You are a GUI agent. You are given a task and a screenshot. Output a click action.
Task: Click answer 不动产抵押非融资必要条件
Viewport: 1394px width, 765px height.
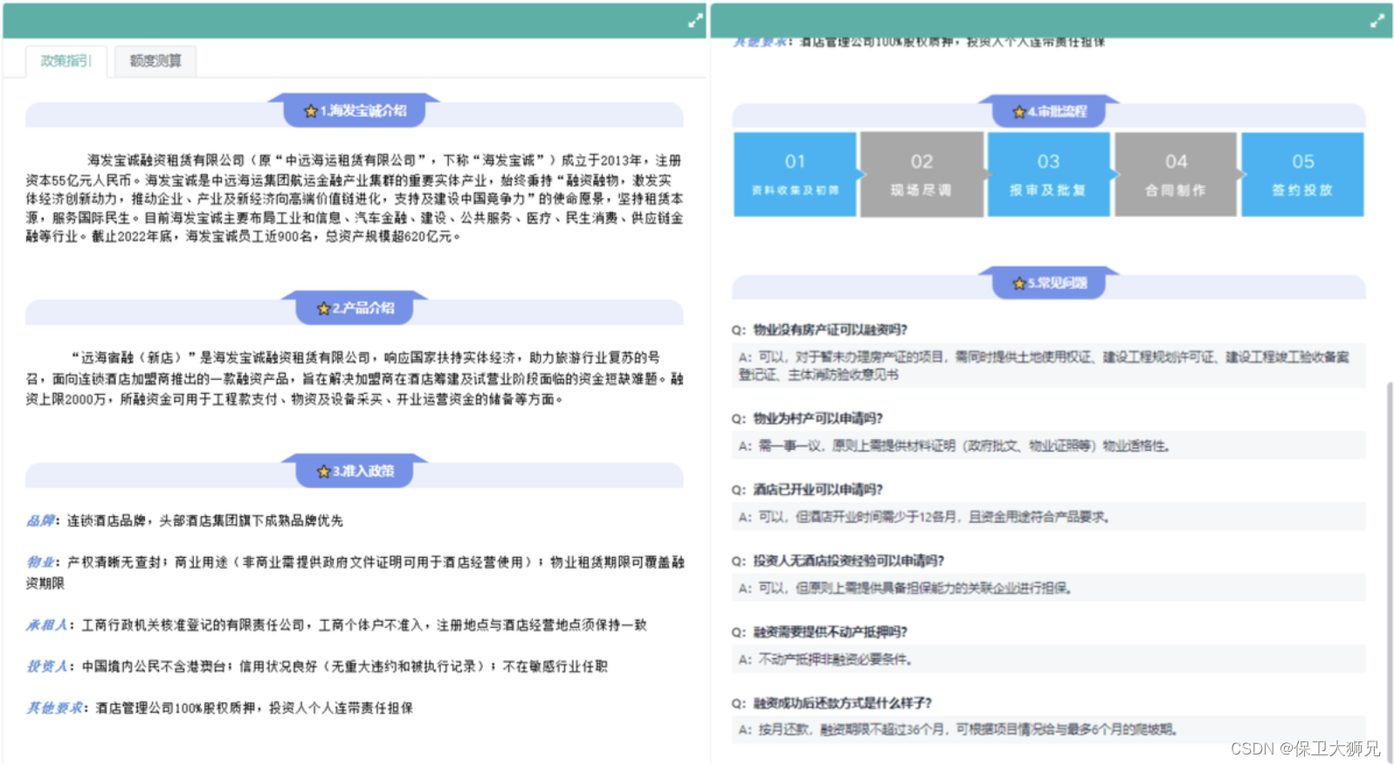pos(1049,659)
